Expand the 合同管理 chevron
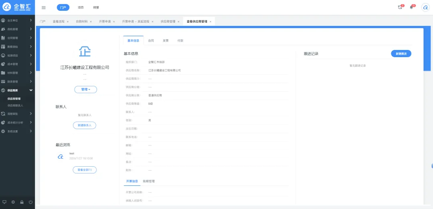 tap(31, 38)
